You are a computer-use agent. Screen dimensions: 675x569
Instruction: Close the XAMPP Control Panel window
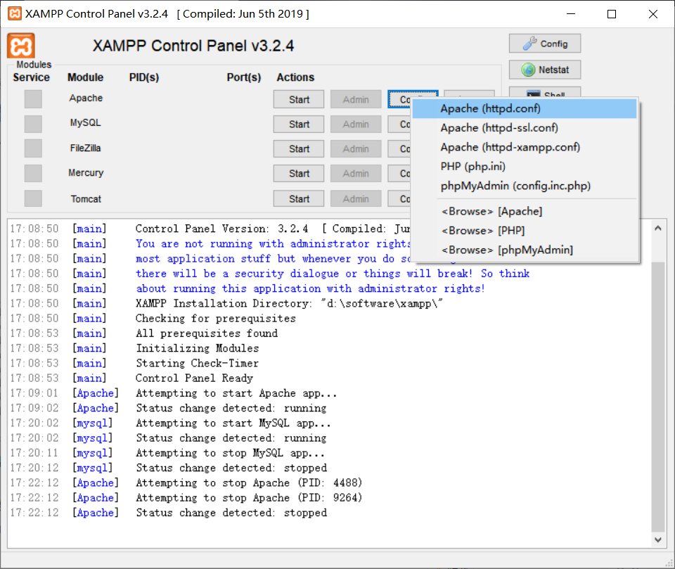(x=652, y=14)
